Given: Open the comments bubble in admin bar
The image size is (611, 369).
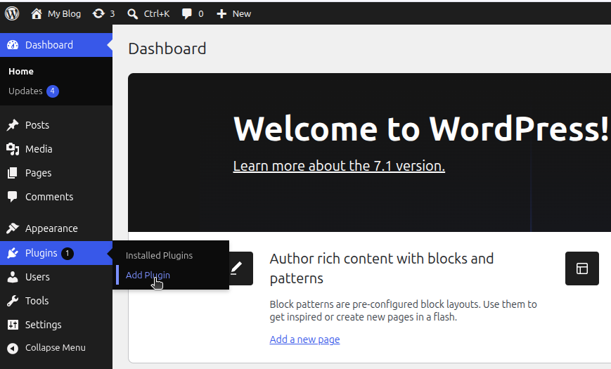Looking at the screenshot, I should coord(186,13).
